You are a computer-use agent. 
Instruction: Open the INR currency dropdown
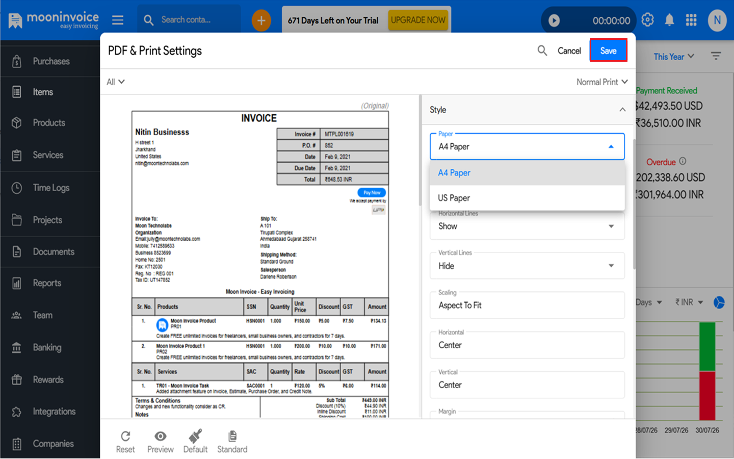point(689,302)
